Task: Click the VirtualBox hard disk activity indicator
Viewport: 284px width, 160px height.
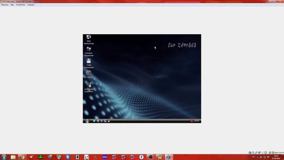Action: tap(250, 152)
